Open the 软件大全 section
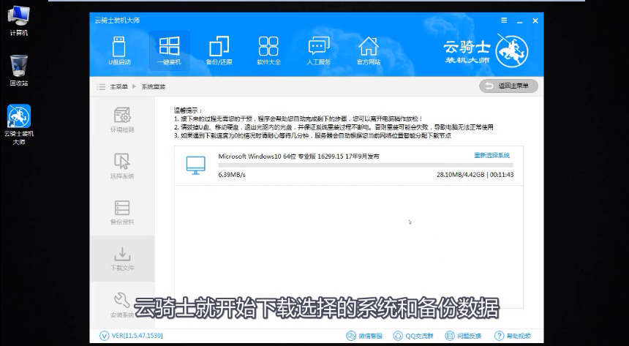This screenshot has height=346, width=629. 268,50
